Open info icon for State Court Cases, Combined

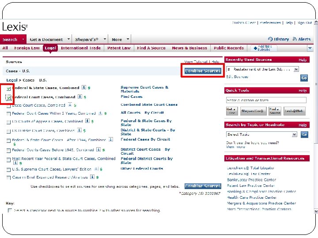(70, 104)
